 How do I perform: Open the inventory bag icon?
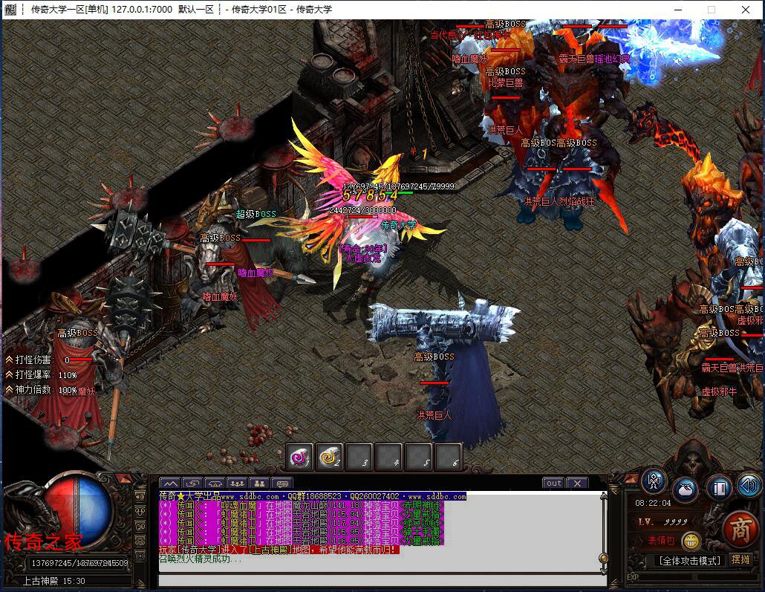point(686,489)
